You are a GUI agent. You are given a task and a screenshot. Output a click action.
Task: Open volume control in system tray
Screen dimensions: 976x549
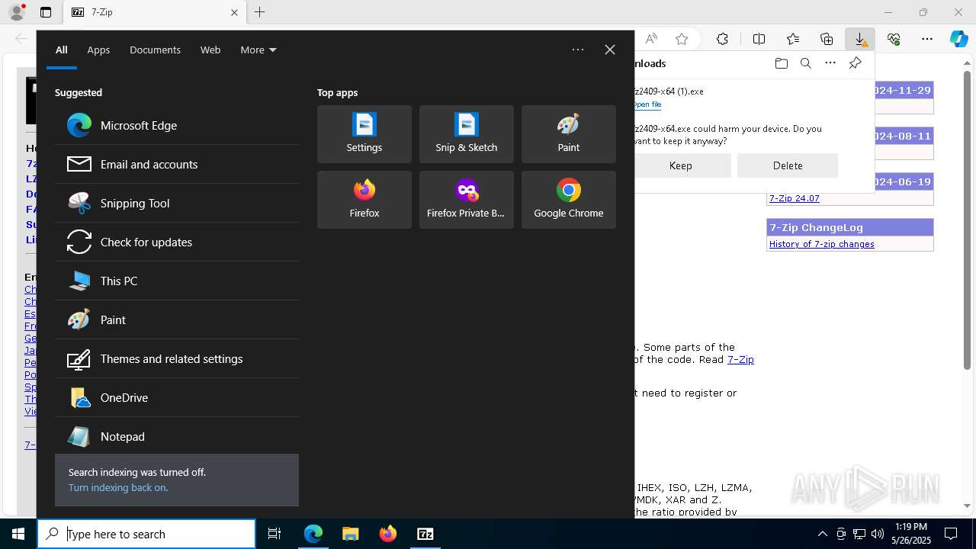(878, 534)
